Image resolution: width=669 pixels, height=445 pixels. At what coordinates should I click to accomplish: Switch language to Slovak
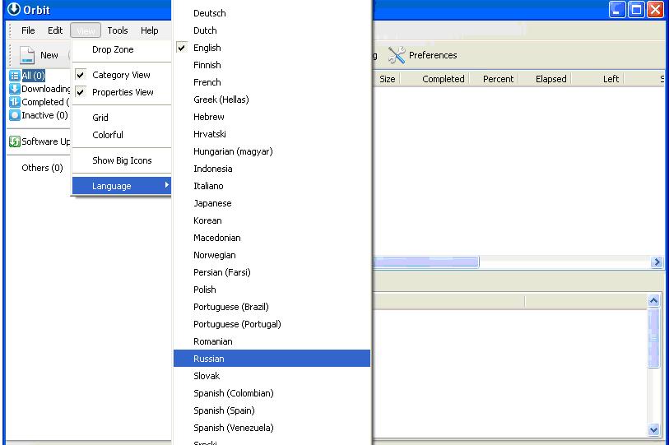[272, 376]
